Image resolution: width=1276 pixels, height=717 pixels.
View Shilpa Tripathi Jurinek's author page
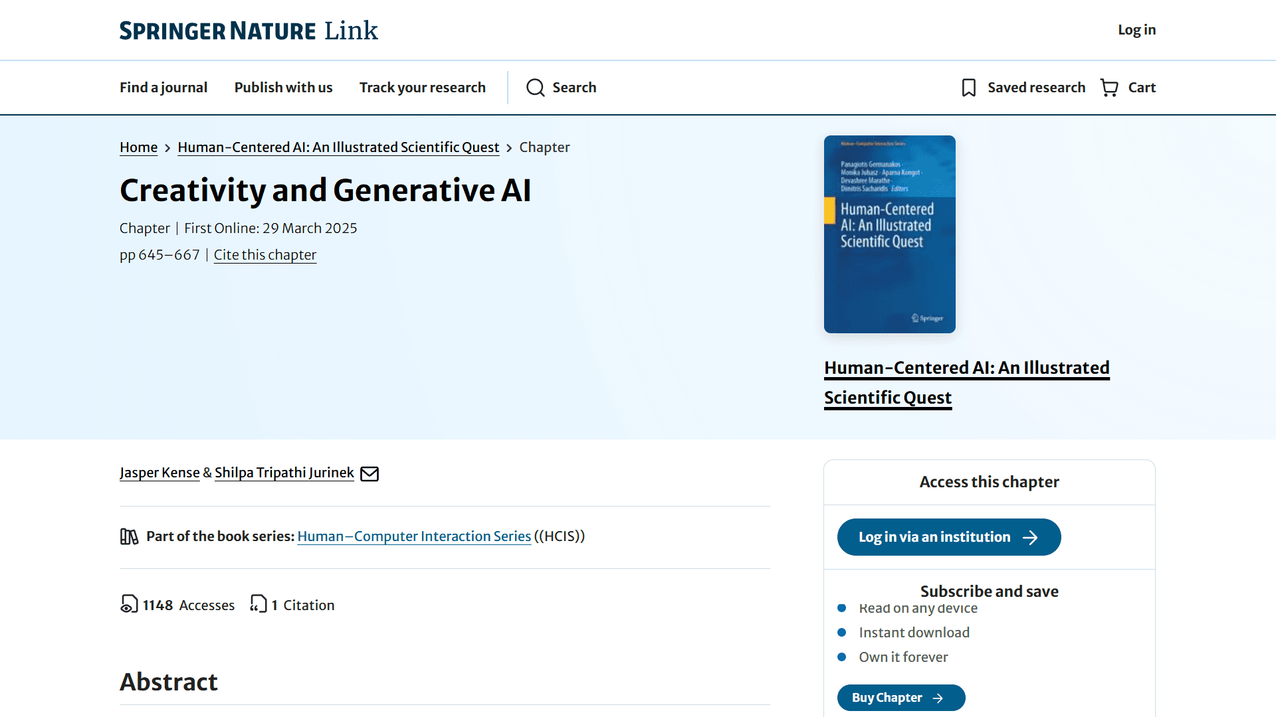click(284, 473)
